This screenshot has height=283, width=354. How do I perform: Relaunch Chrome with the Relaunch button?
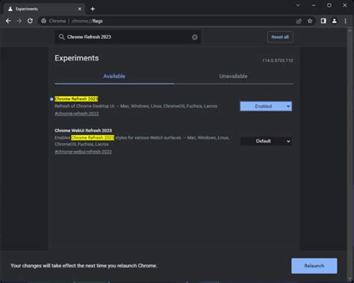tap(314, 266)
